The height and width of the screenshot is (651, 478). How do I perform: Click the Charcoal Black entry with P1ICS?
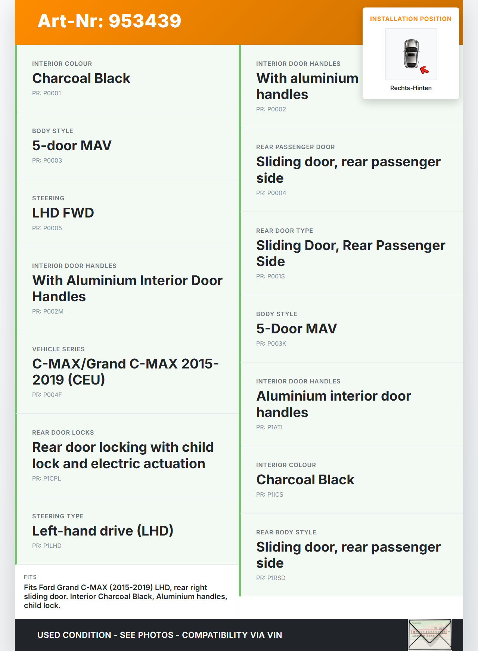point(305,480)
